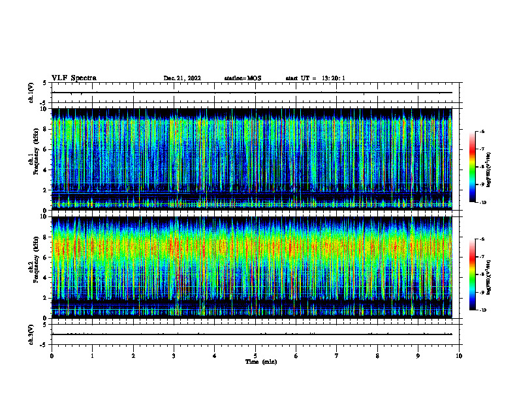Click the "5" minute tick label

point(255,356)
